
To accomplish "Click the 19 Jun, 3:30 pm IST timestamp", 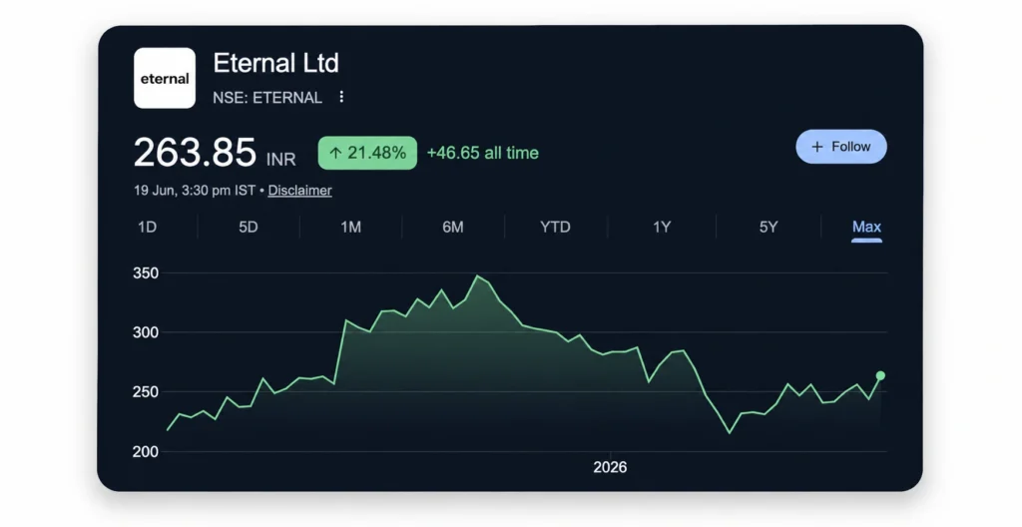I will pos(195,191).
